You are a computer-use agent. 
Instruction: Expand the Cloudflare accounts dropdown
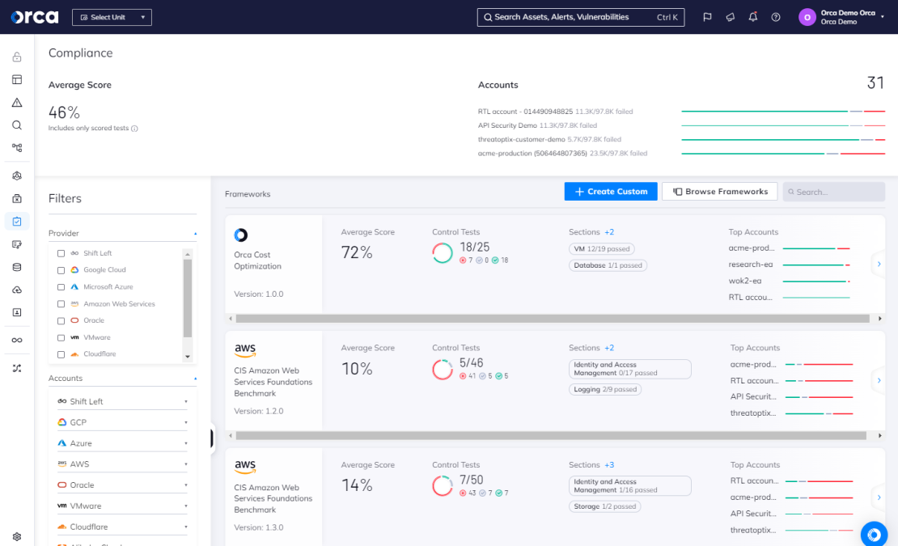click(x=122, y=527)
